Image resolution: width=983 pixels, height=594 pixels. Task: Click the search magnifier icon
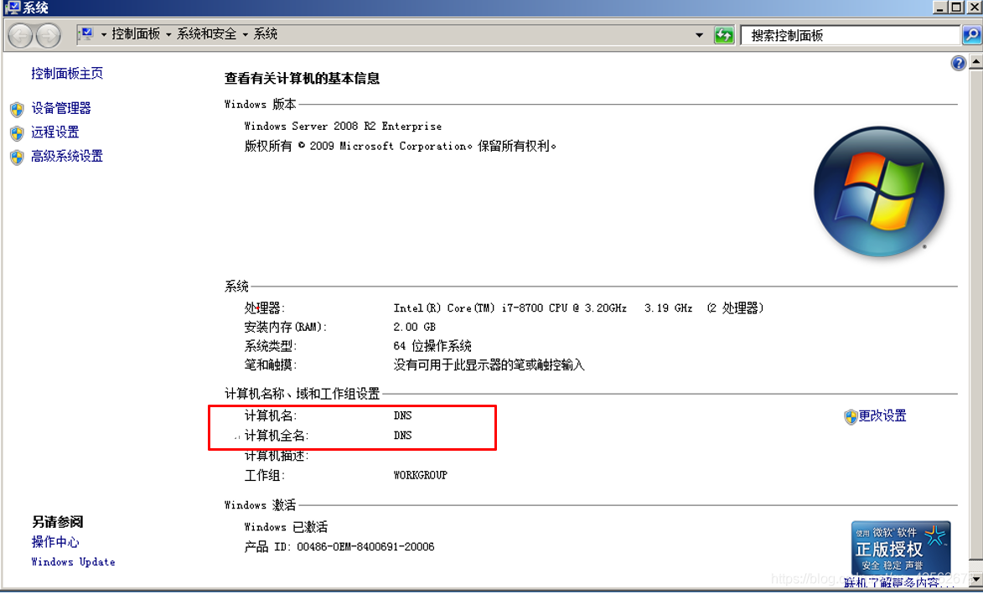pos(972,35)
